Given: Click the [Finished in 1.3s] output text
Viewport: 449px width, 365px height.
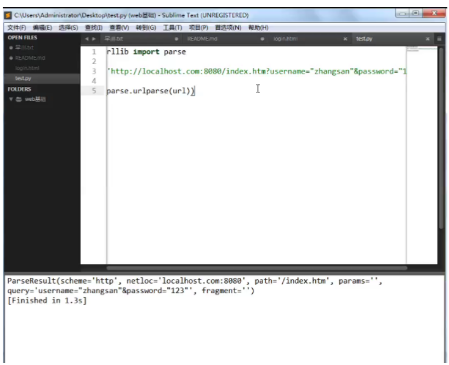Looking at the screenshot, I should pyautogui.click(x=47, y=300).
